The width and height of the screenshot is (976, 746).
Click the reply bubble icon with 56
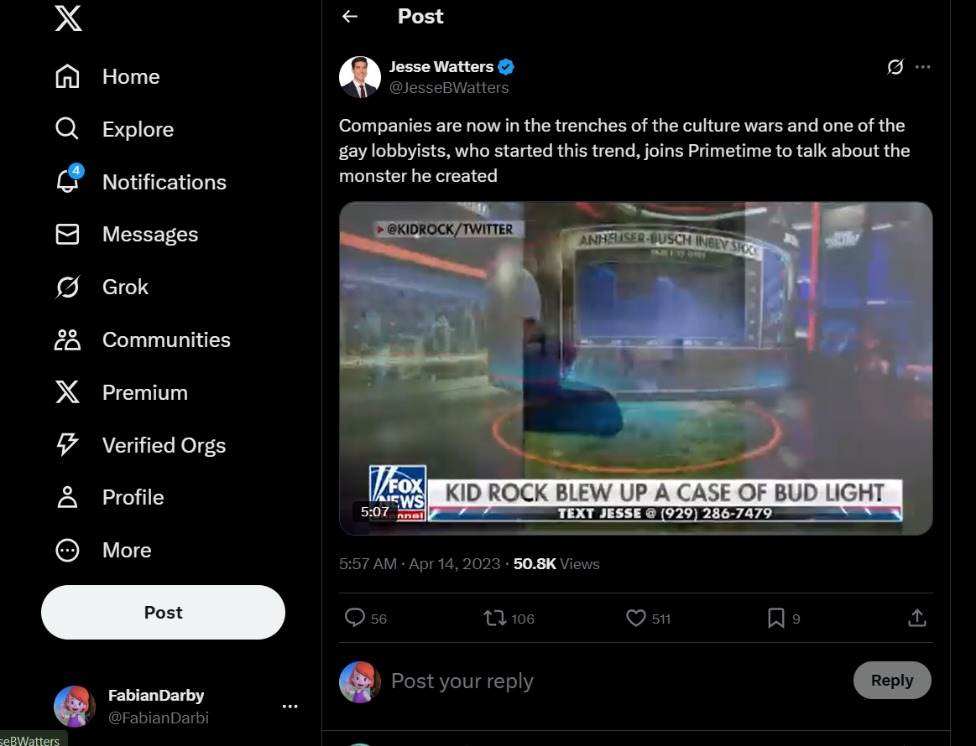(x=355, y=618)
